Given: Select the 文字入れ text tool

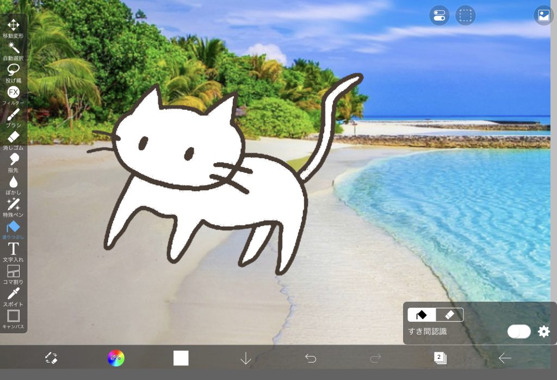Looking at the screenshot, I should click(13, 250).
